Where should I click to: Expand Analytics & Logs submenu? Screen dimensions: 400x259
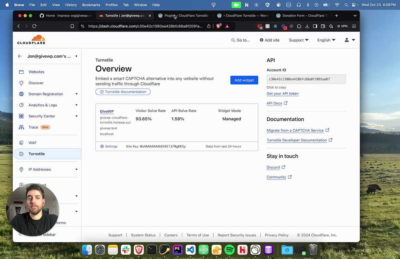pos(76,105)
